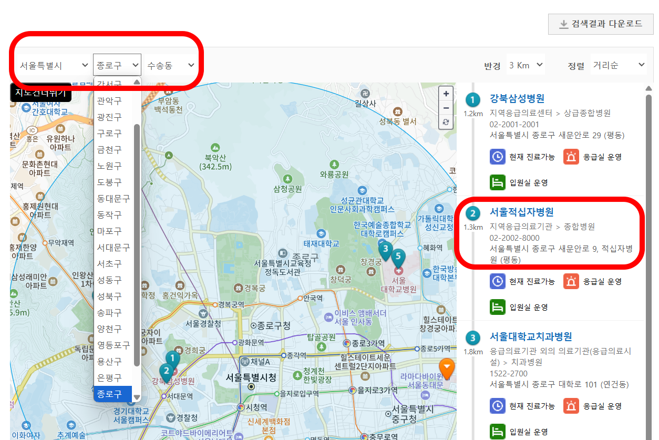Click map marker 5 at 서울대학교병원
Screen dimensions: 659x440
tap(398, 259)
